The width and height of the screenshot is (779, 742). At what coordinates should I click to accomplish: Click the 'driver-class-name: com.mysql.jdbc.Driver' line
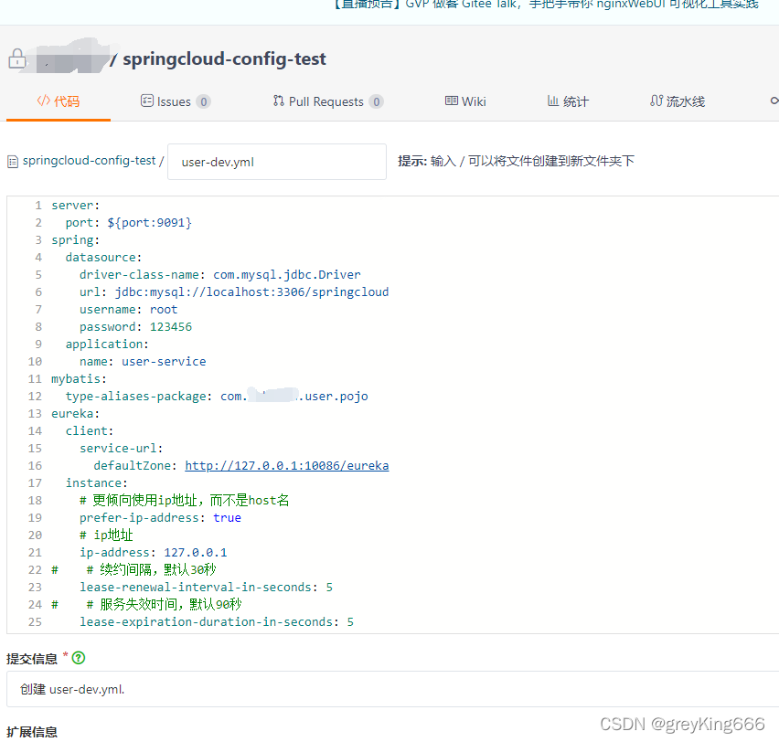tap(220, 275)
